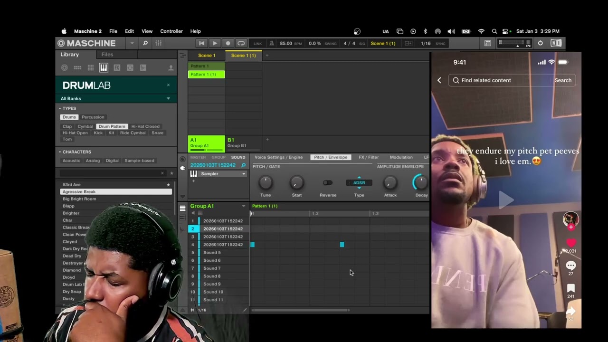Click the Search button in TikTok
The width and height of the screenshot is (608, 342).
point(563,80)
